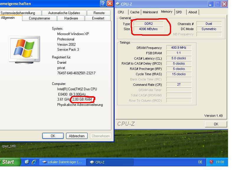Viewport: 236px width, 177px height.
Task: Click OK in the CPU-Z window
Action: pos(216,124)
